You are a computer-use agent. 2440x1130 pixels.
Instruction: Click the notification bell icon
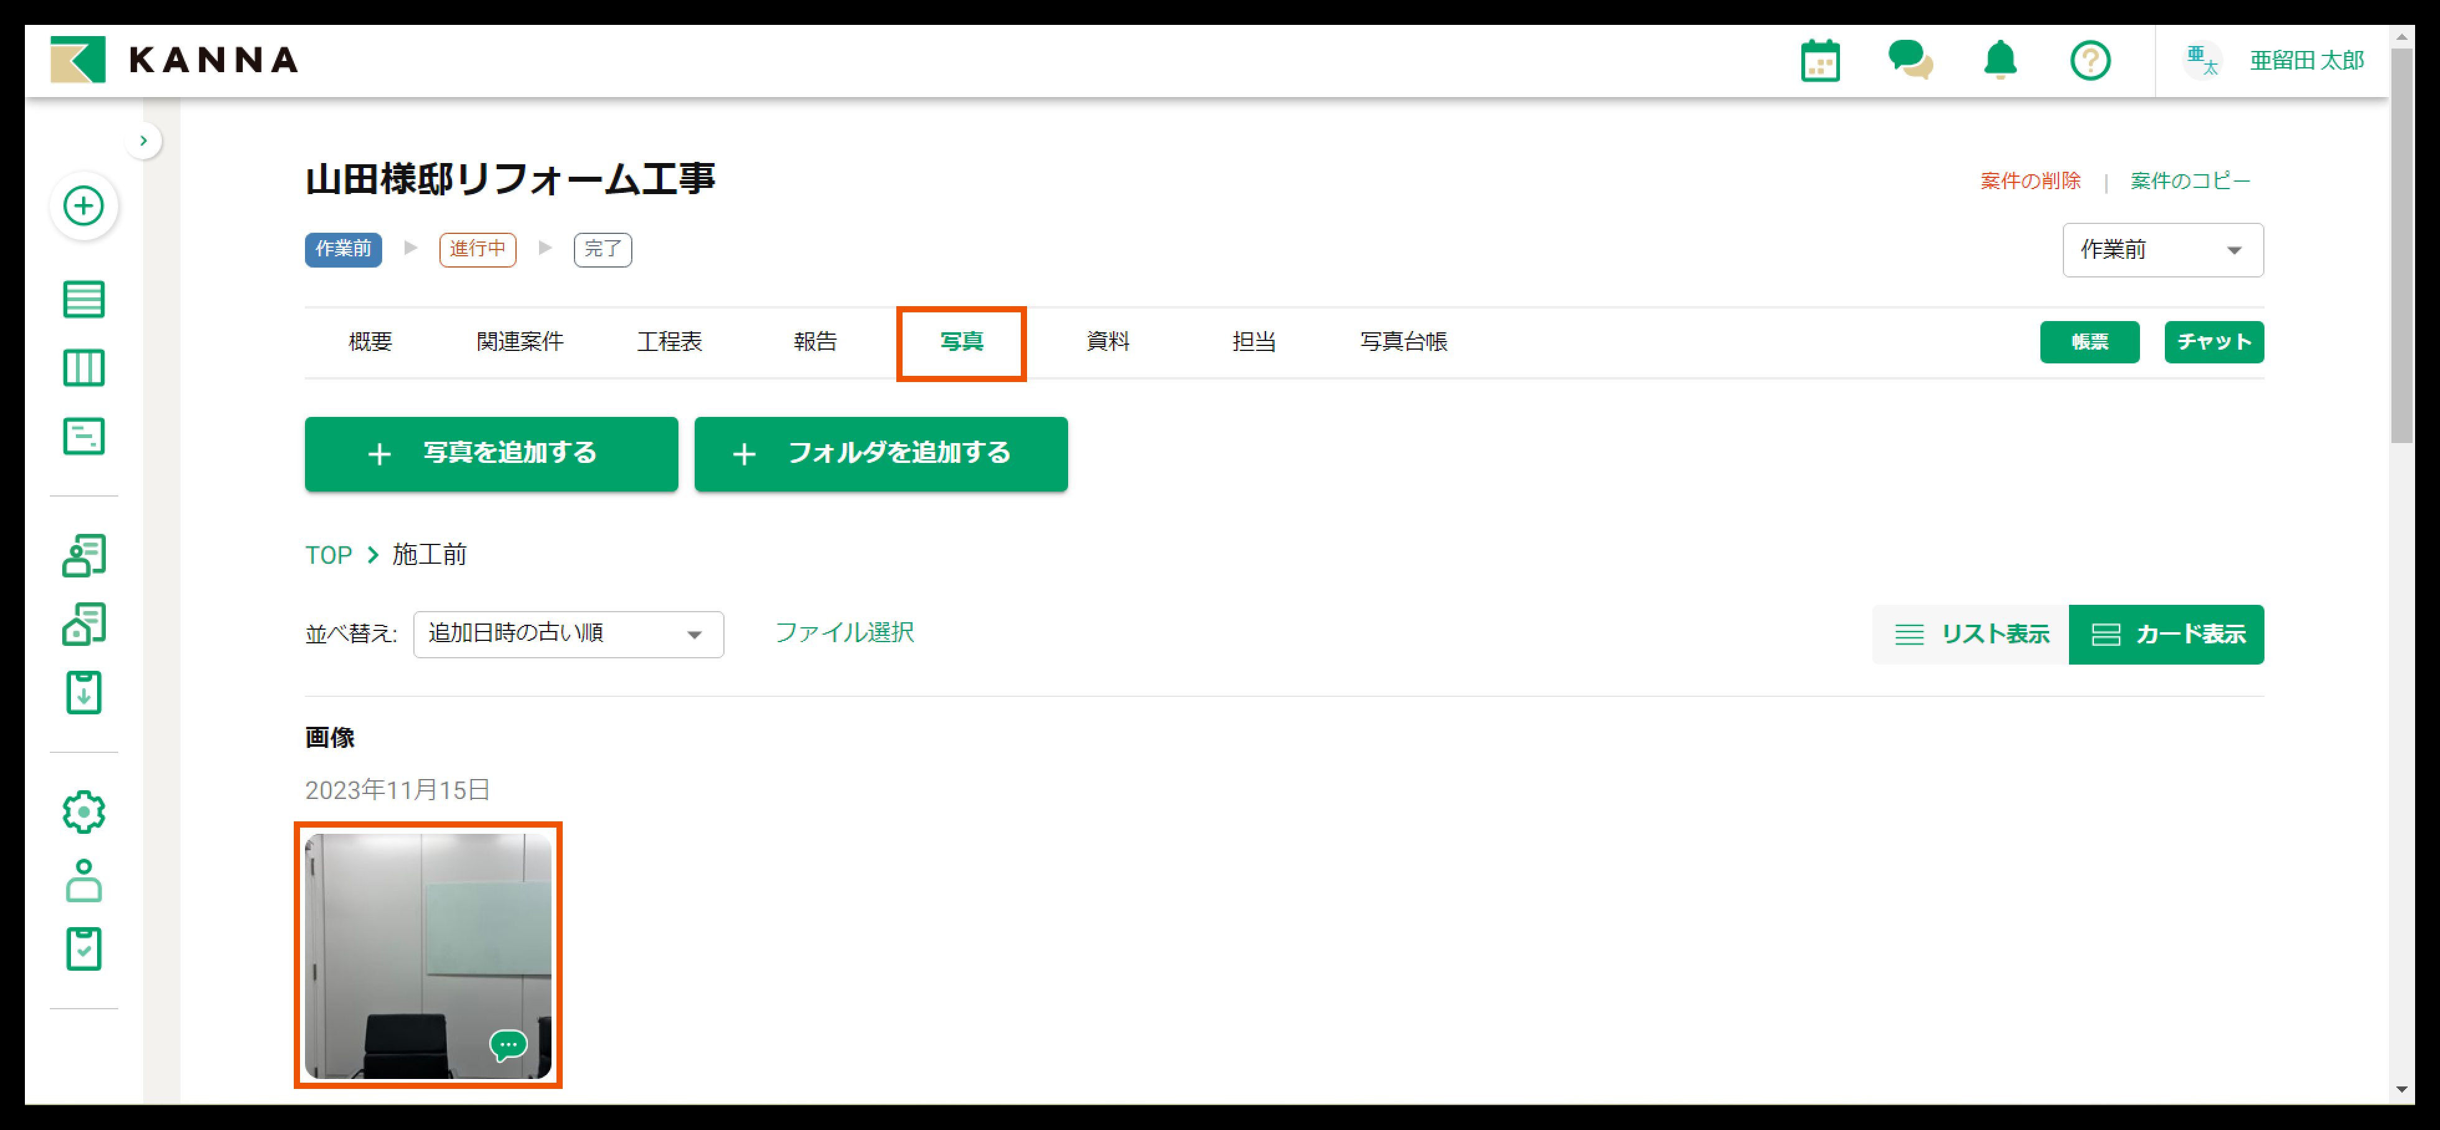pyautogui.click(x=1999, y=60)
